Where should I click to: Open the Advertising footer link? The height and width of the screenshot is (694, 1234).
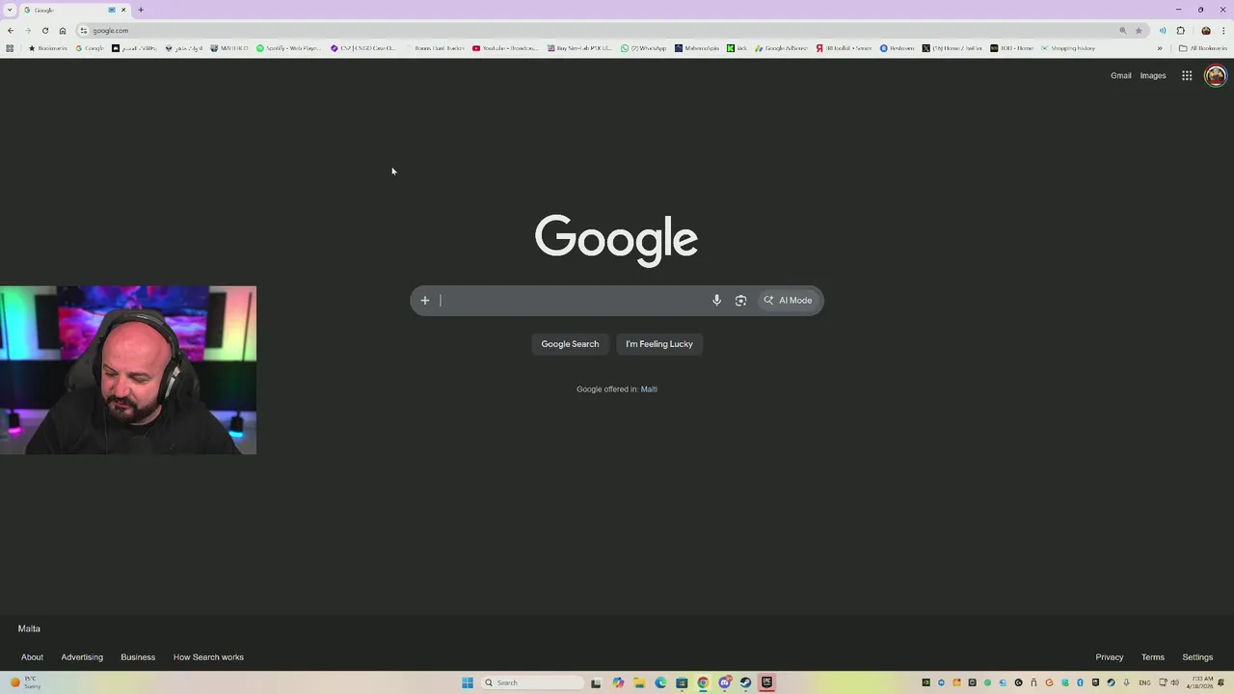82,657
